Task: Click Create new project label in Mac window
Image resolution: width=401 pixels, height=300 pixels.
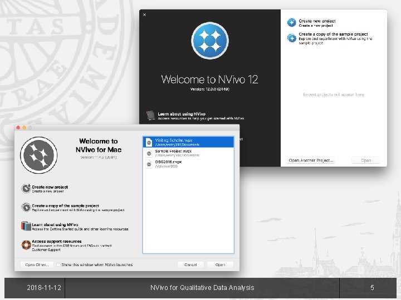Action: coord(50,187)
